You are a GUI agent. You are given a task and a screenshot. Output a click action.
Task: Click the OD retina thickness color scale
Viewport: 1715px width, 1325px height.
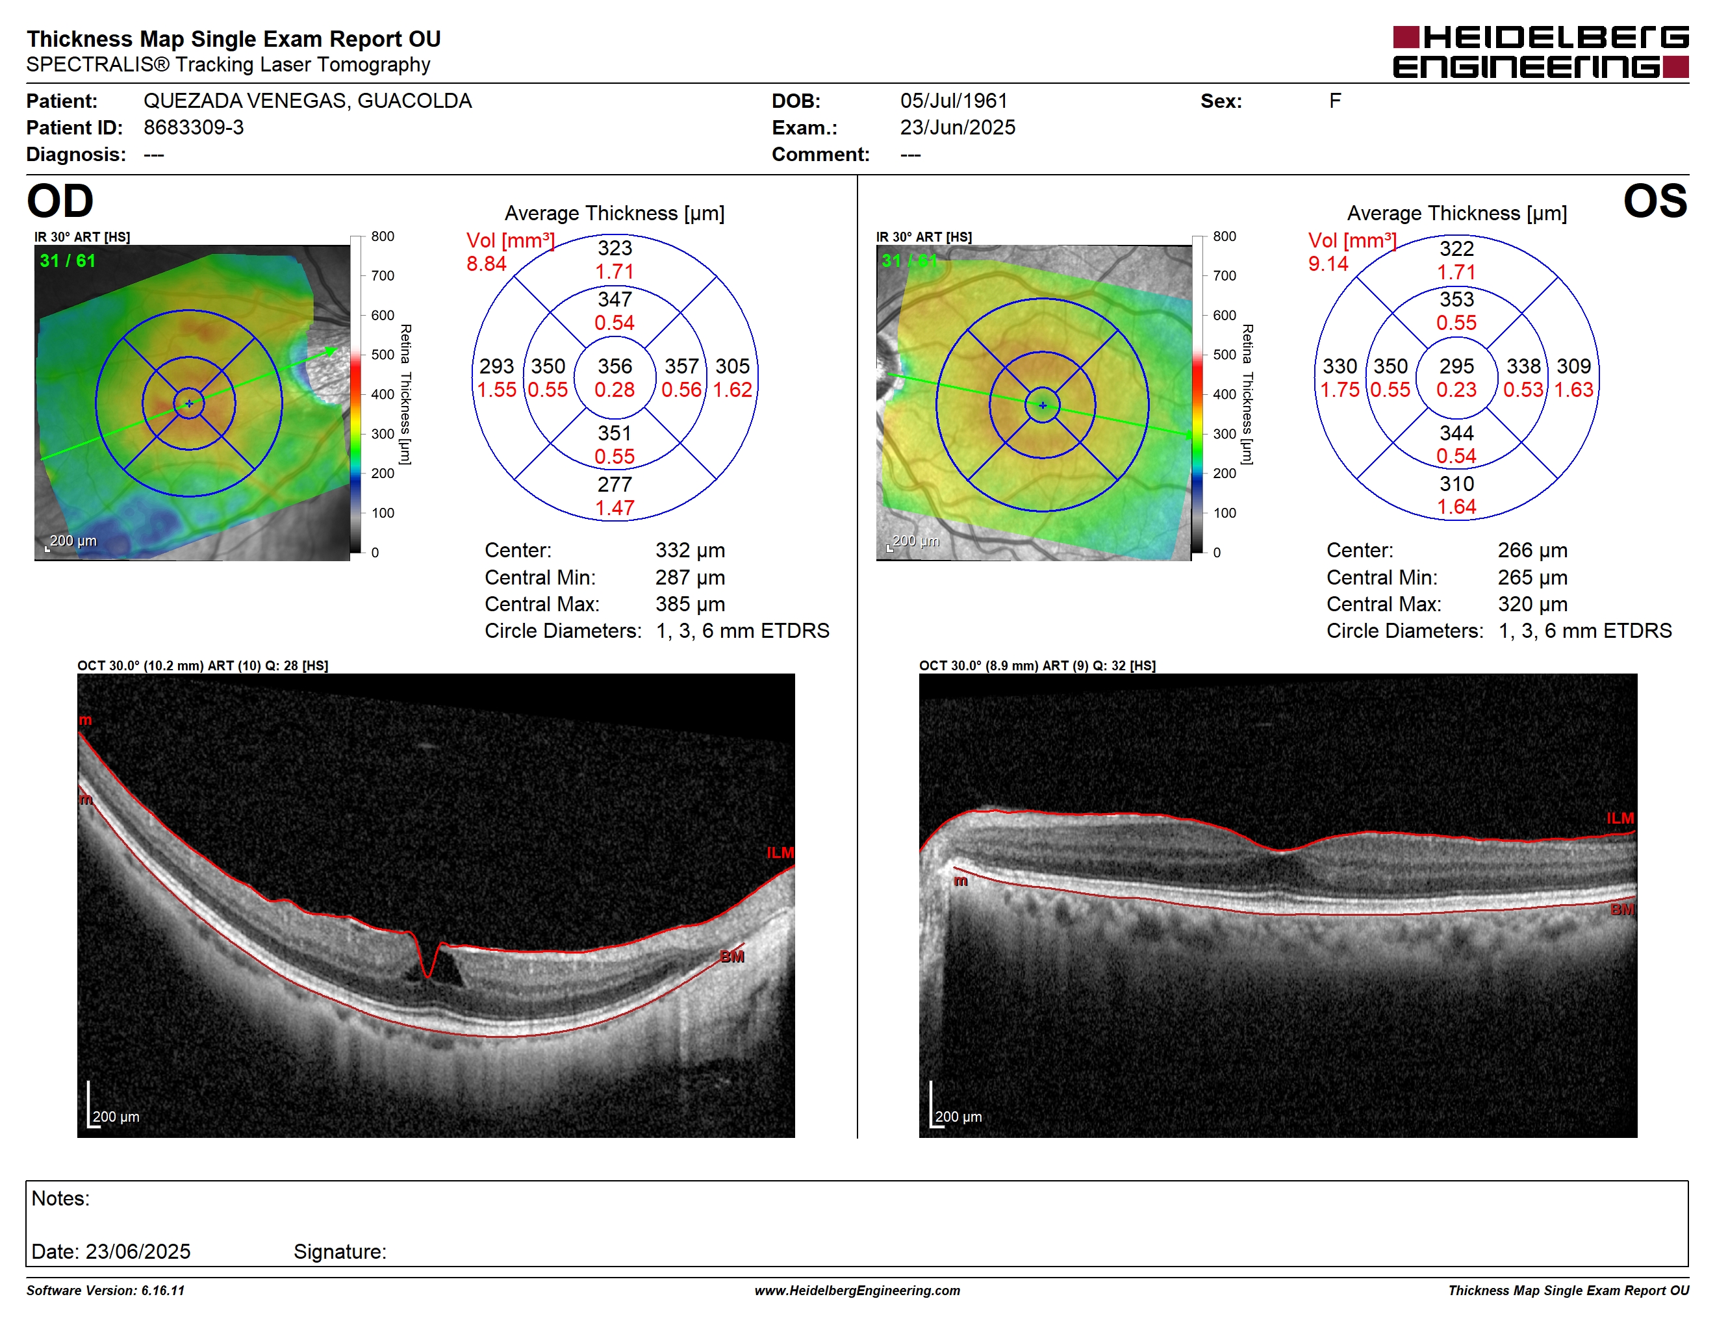(356, 394)
